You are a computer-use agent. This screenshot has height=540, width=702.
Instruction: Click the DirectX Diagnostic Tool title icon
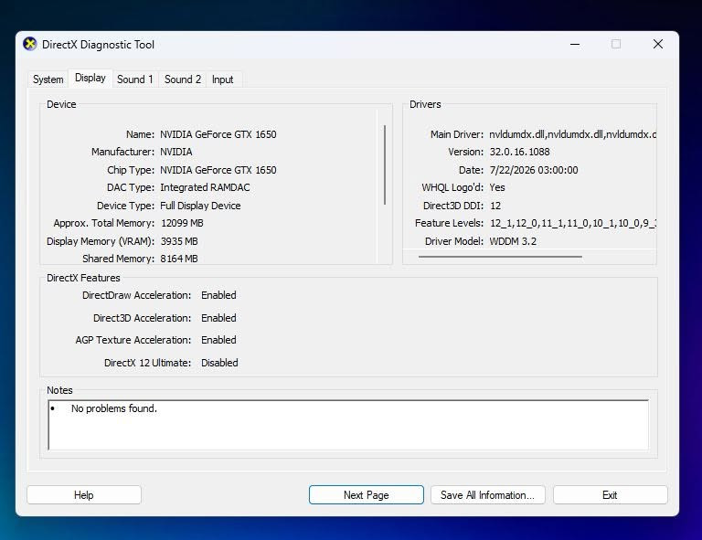[x=30, y=44]
